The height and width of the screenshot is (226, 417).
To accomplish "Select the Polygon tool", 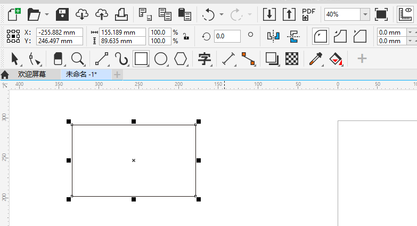I will 182,58.
